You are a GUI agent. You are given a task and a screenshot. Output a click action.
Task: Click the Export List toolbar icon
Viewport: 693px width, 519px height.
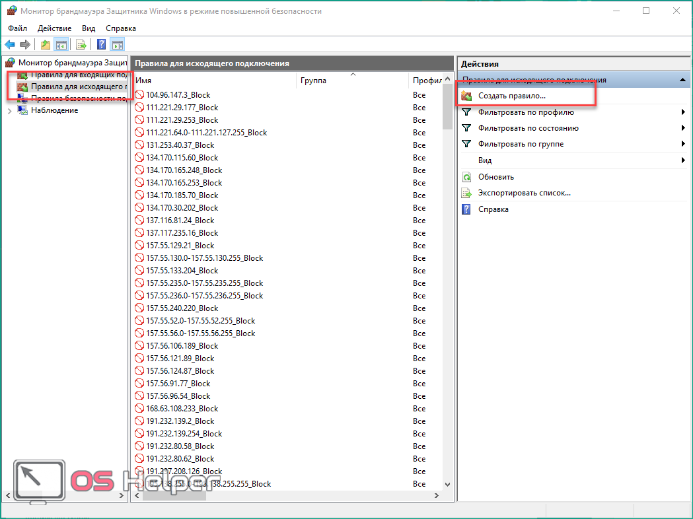point(81,45)
